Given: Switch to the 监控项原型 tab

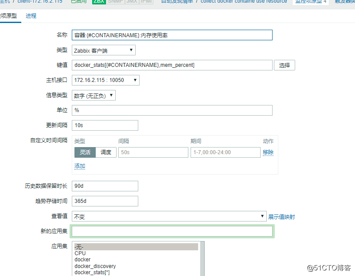Looking at the screenshot, I should tap(8, 16).
